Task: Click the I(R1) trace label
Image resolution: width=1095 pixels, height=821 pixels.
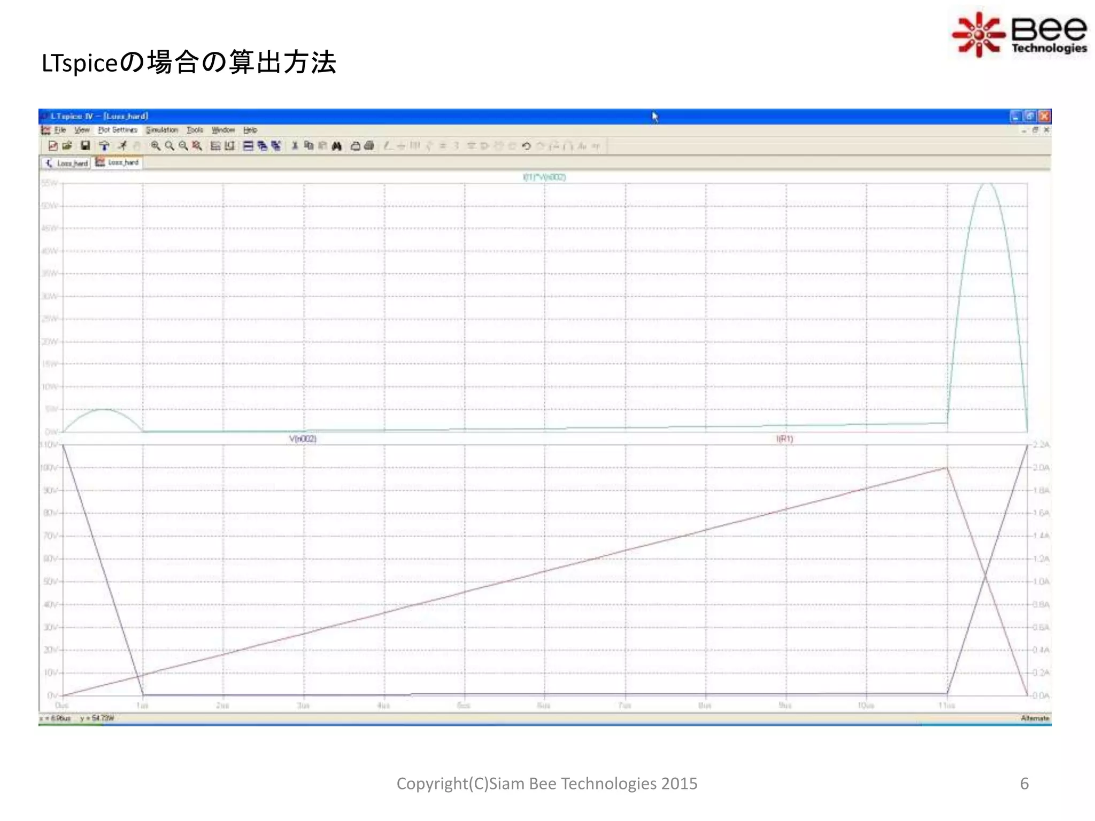Action: click(x=784, y=439)
